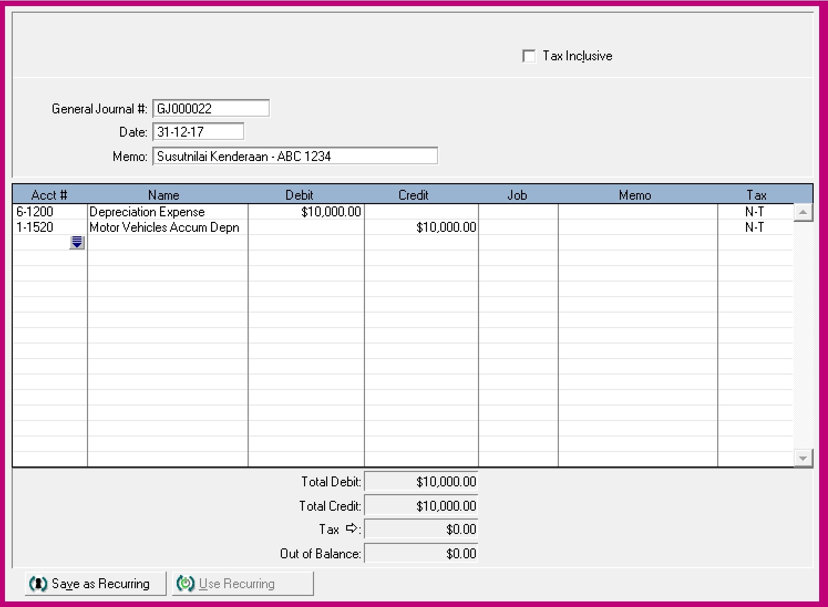Click the Tax column header
The height and width of the screenshot is (607, 828).
pyautogui.click(x=757, y=195)
